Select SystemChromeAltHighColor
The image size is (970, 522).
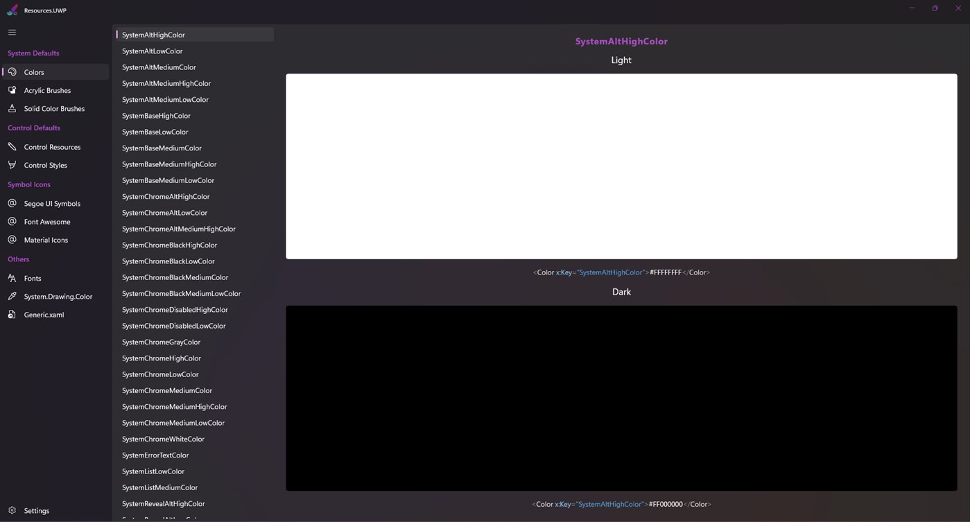[x=194, y=196]
